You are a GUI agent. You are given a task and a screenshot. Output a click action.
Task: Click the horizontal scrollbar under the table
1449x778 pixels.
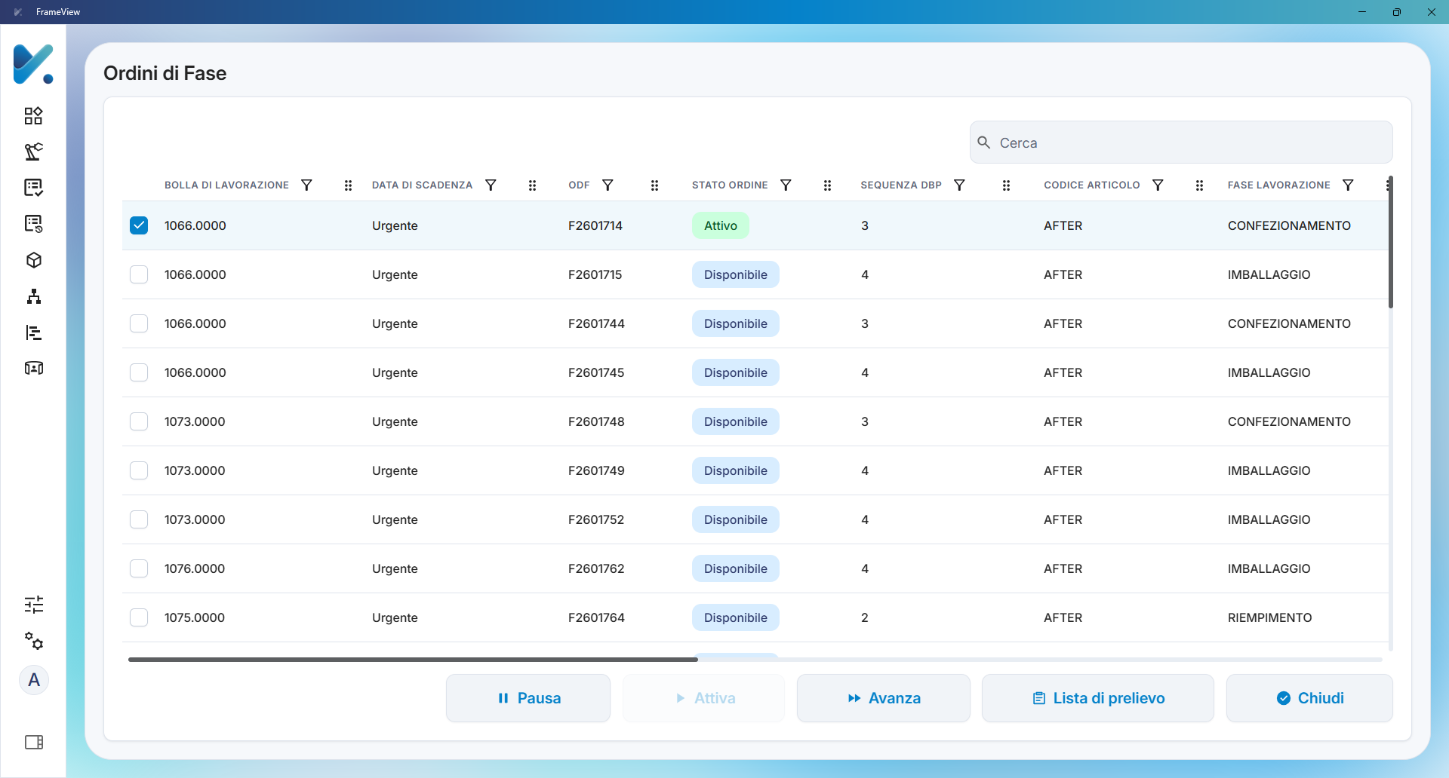(413, 660)
